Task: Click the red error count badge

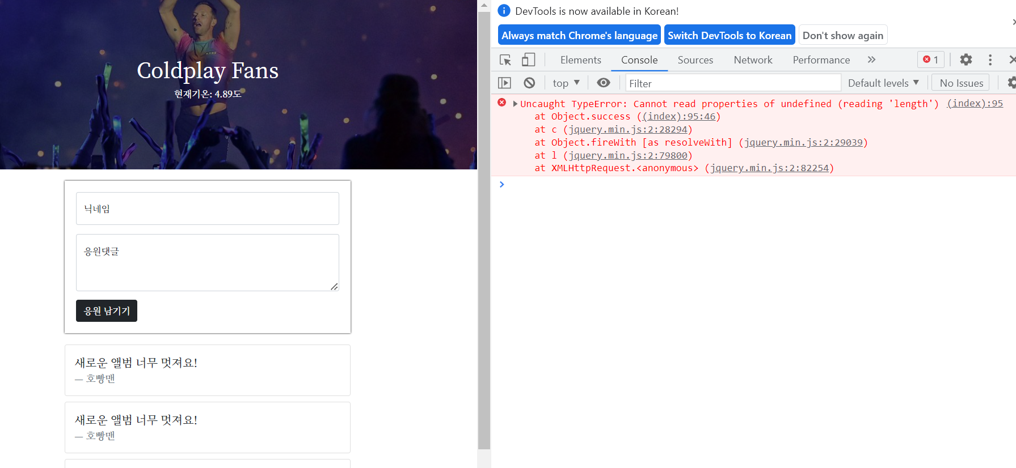Action: pyautogui.click(x=930, y=59)
